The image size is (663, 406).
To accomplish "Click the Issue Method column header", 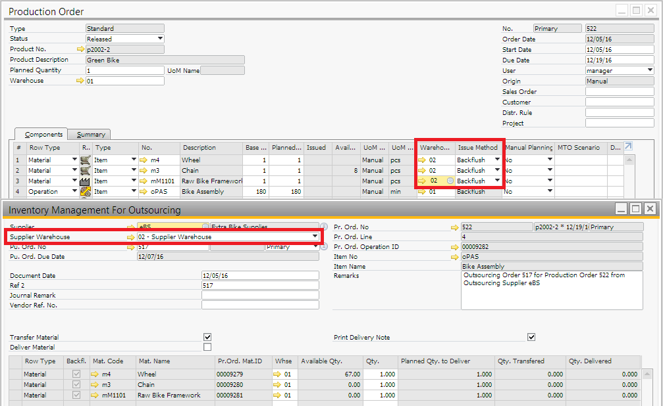I will pyautogui.click(x=478, y=148).
